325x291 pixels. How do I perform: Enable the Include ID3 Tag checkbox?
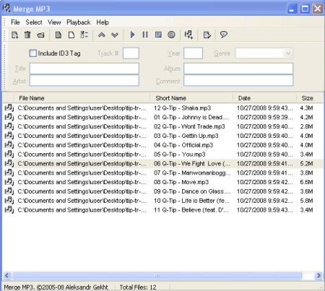click(33, 53)
